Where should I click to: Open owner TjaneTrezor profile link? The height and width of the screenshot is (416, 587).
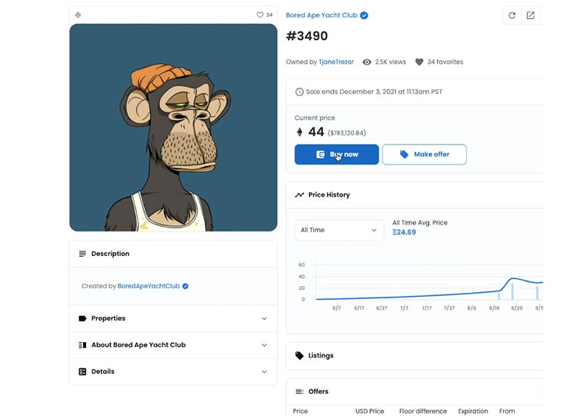click(336, 62)
